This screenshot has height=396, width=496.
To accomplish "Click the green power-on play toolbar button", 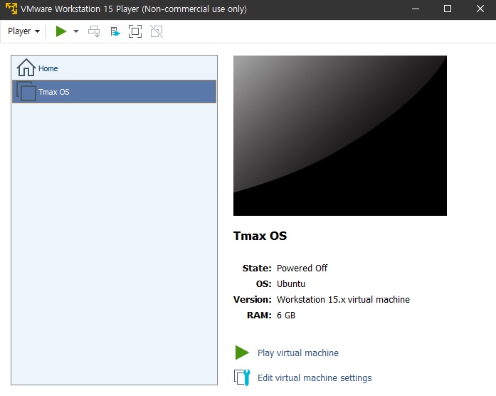I will point(61,31).
